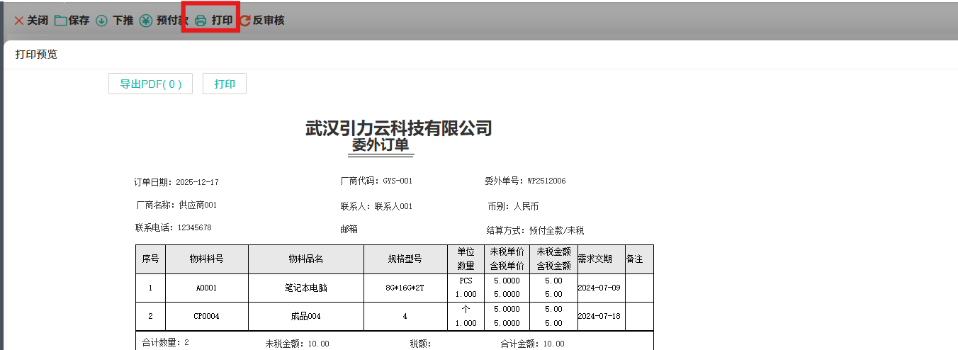Open 预付款 via the yen icon
The width and height of the screenshot is (958, 350).
point(146,21)
